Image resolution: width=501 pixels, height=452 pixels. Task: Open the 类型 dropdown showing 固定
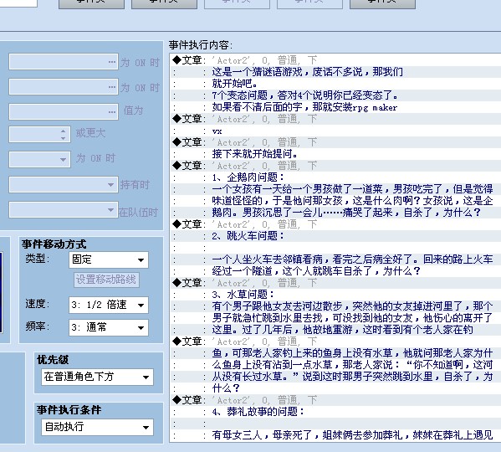tap(109, 259)
